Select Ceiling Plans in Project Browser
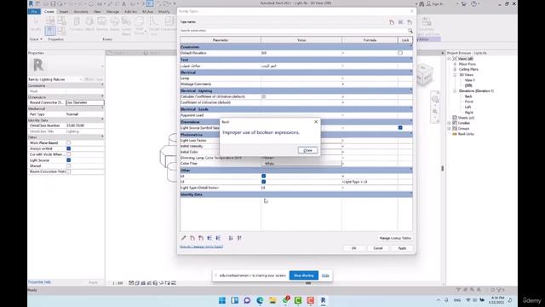The height and width of the screenshot is (307, 545). [x=468, y=69]
